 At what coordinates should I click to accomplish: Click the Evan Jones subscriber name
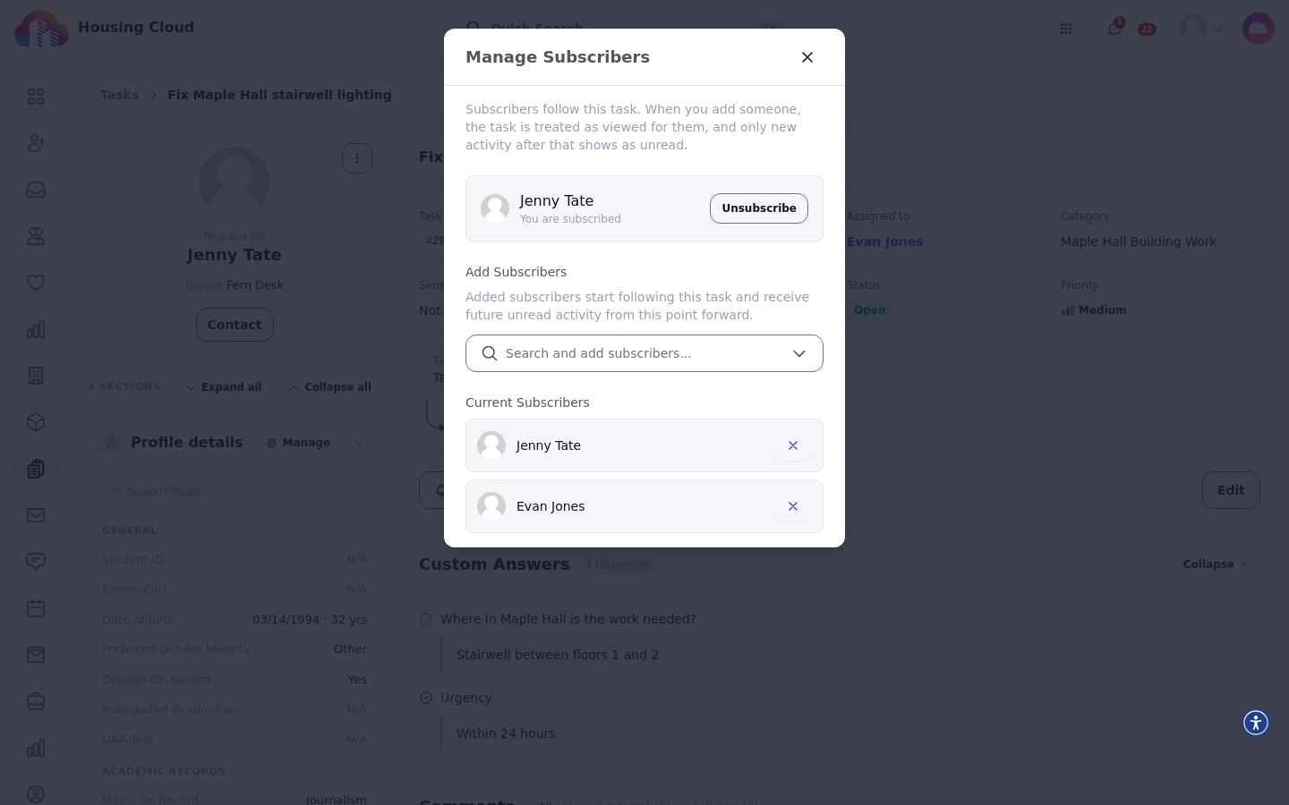pos(551,506)
